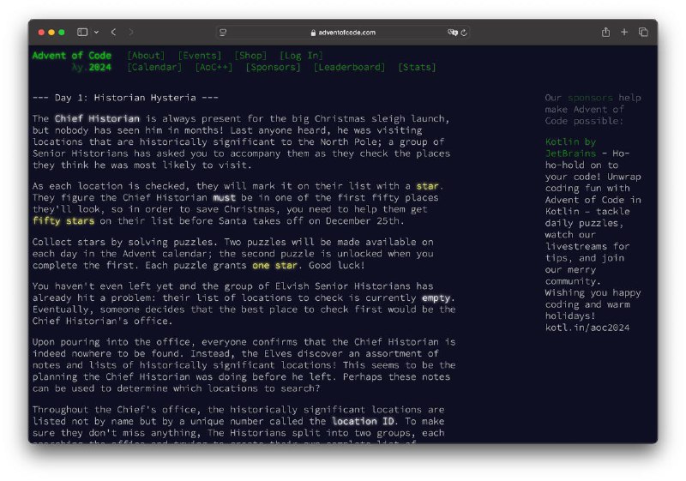Click the 2024 year link
Viewport: 686px width, 481px height.
pos(100,68)
